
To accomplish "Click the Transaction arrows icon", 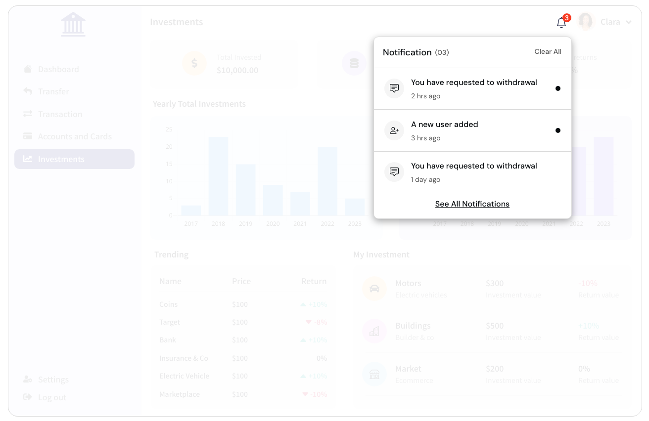I will pos(28,114).
